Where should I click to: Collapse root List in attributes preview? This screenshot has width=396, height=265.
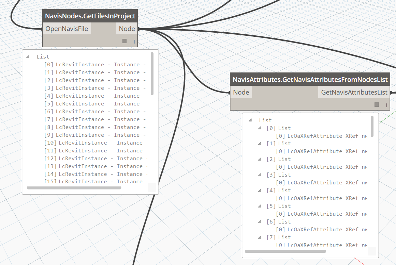[x=250, y=120]
